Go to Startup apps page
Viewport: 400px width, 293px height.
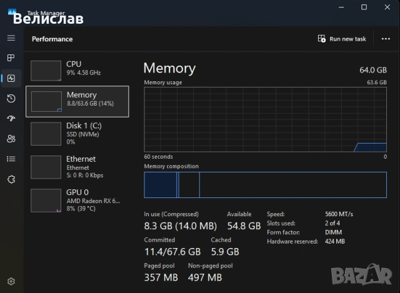click(x=11, y=118)
